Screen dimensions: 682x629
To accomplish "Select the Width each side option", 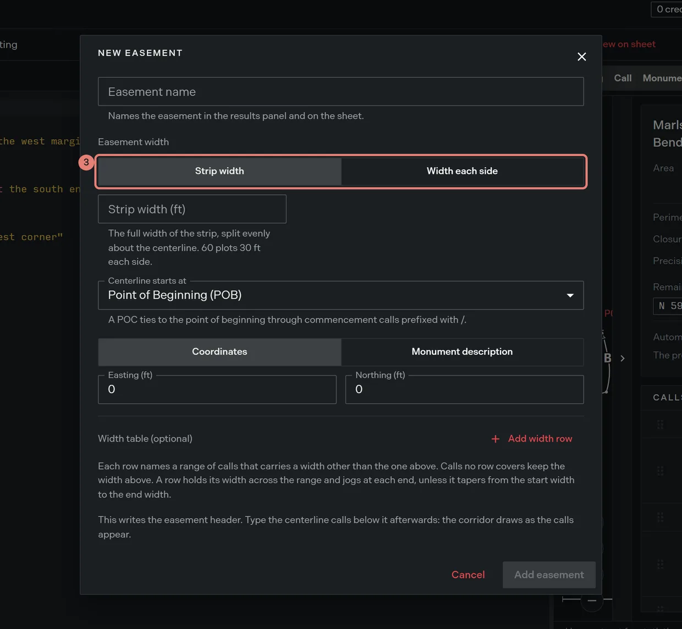I will [x=462, y=171].
